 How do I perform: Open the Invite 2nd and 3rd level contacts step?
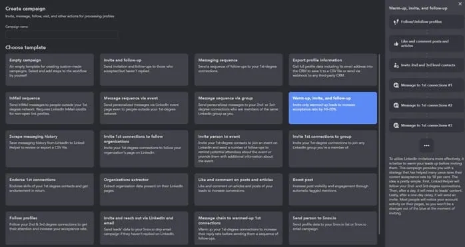(426, 65)
